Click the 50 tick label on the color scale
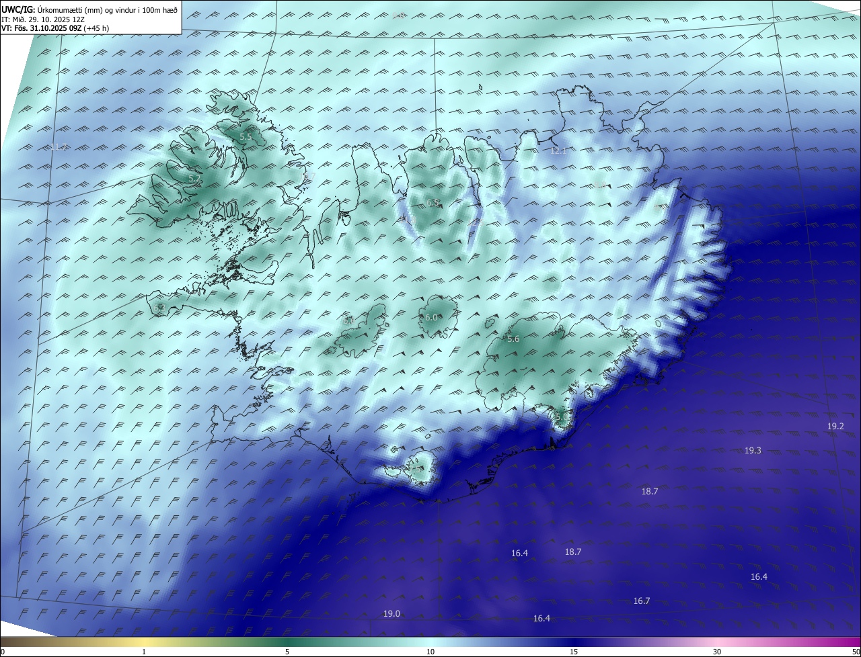Image resolution: width=861 pixels, height=657 pixels. click(856, 652)
